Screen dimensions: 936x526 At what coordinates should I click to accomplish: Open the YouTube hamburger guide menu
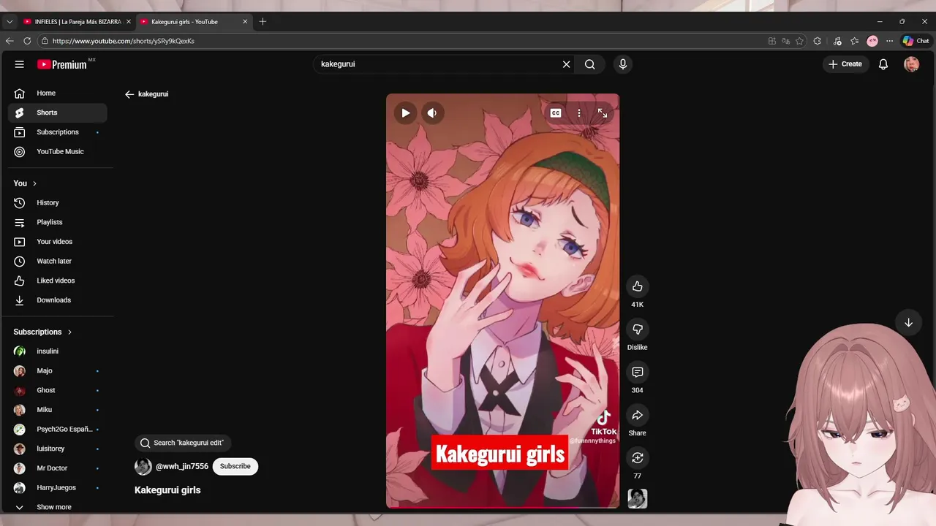[x=20, y=64]
